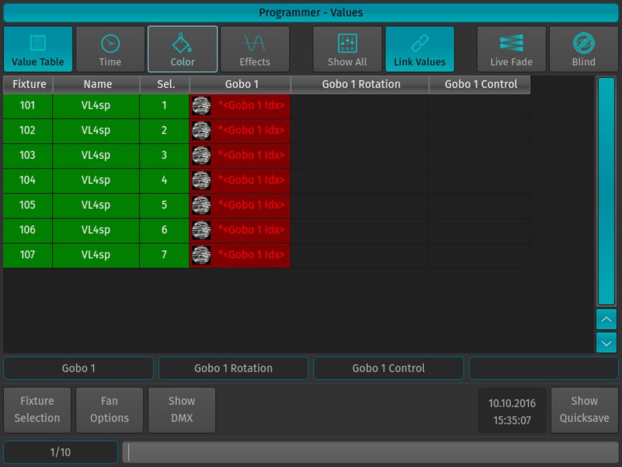Click gobo thumbnail for fixture 101
Image resolution: width=622 pixels, height=467 pixels.
[x=202, y=106]
